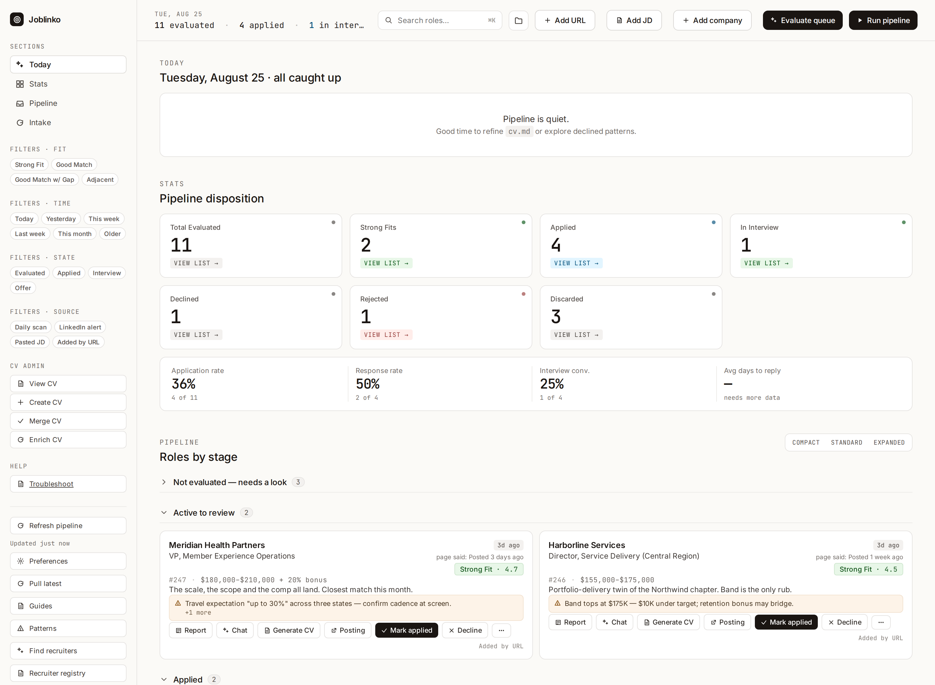Collapse the Applied stage group
The width and height of the screenshot is (935, 685).
coord(164,680)
